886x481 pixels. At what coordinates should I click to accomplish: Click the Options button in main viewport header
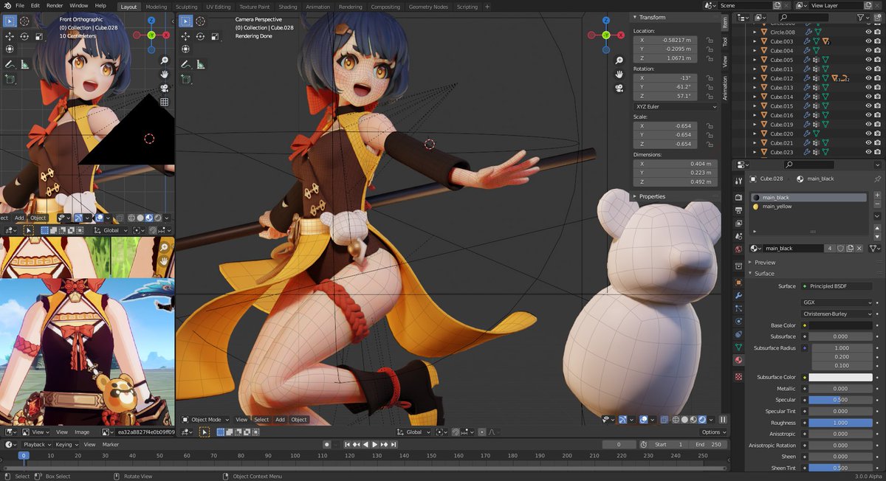[x=713, y=432]
